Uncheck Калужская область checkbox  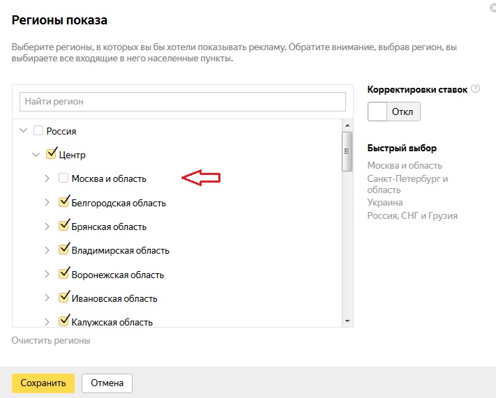pos(63,321)
